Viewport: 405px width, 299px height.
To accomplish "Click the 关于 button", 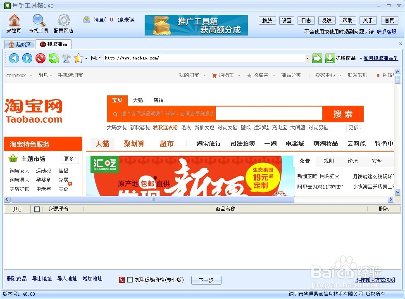I will tap(368, 20).
